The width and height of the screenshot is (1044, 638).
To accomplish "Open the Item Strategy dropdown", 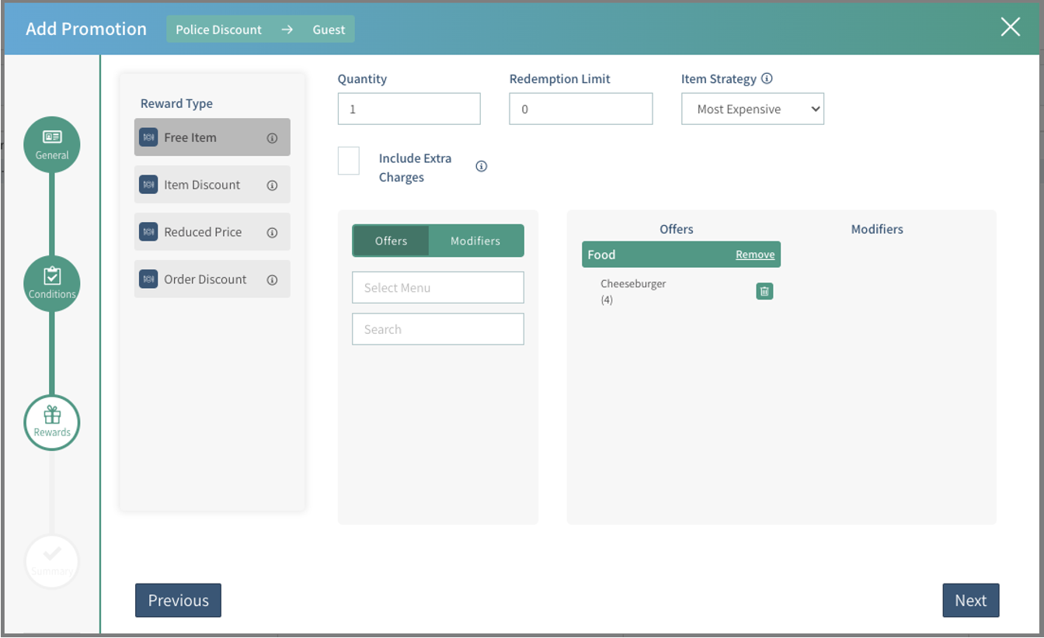I will [x=752, y=109].
